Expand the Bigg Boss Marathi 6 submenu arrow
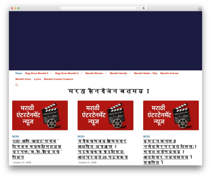 point(51,73)
